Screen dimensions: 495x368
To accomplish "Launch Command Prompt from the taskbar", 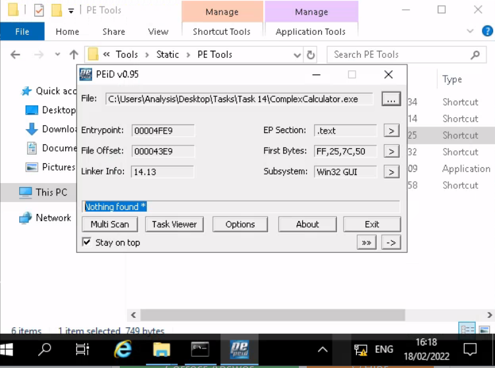I will (200, 349).
